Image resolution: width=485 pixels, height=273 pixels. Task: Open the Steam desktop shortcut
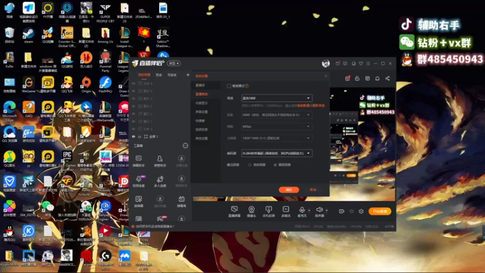tap(28, 36)
